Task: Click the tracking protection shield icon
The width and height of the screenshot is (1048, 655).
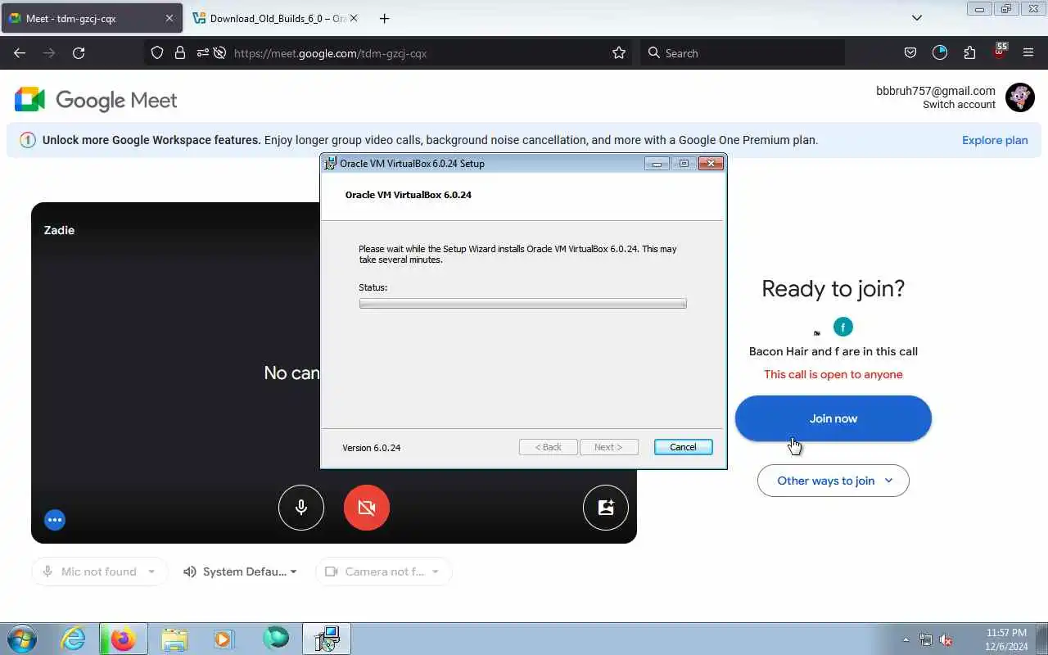Action: (x=157, y=53)
